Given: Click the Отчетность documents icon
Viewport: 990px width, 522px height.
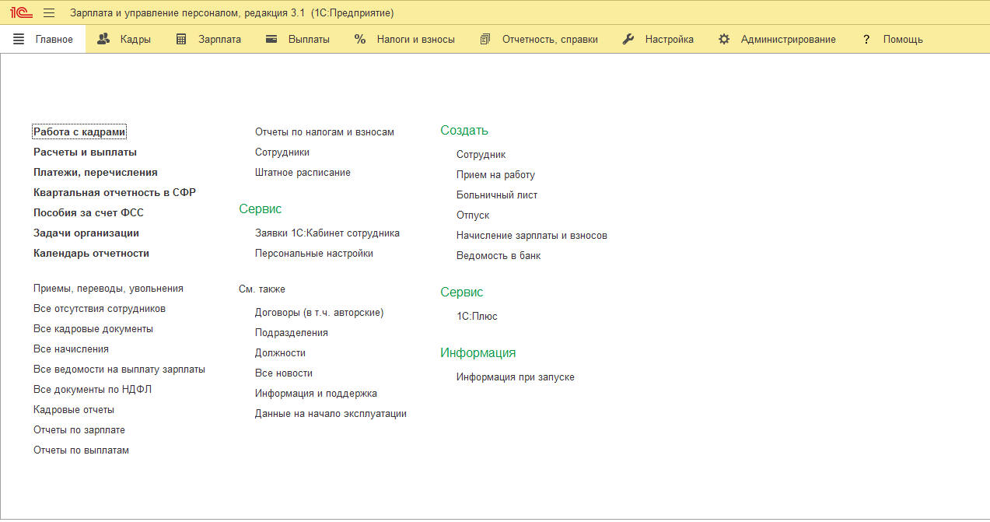Looking at the screenshot, I should (x=485, y=39).
